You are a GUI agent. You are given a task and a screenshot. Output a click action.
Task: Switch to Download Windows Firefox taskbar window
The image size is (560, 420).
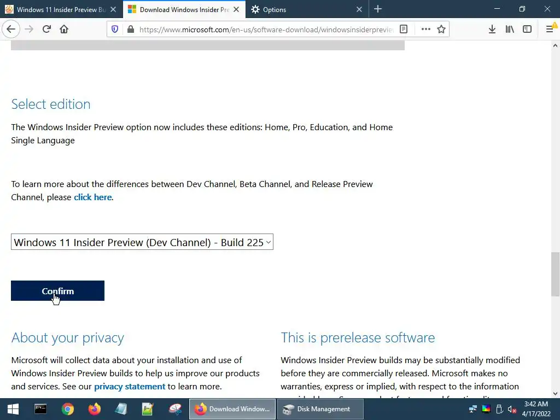click(x=232, y=409)
